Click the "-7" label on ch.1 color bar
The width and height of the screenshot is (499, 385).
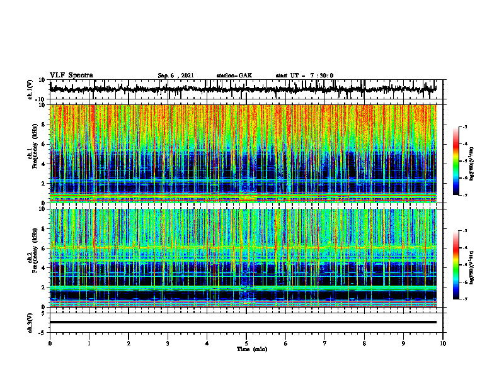tap(464, 195)
